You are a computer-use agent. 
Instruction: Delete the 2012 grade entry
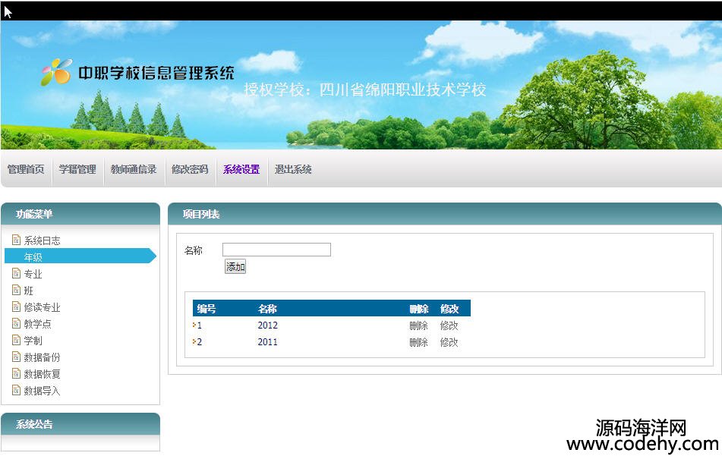coord(418,325)
